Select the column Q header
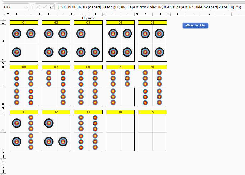Screen dimensions: 245x175 tap(178, 14)
